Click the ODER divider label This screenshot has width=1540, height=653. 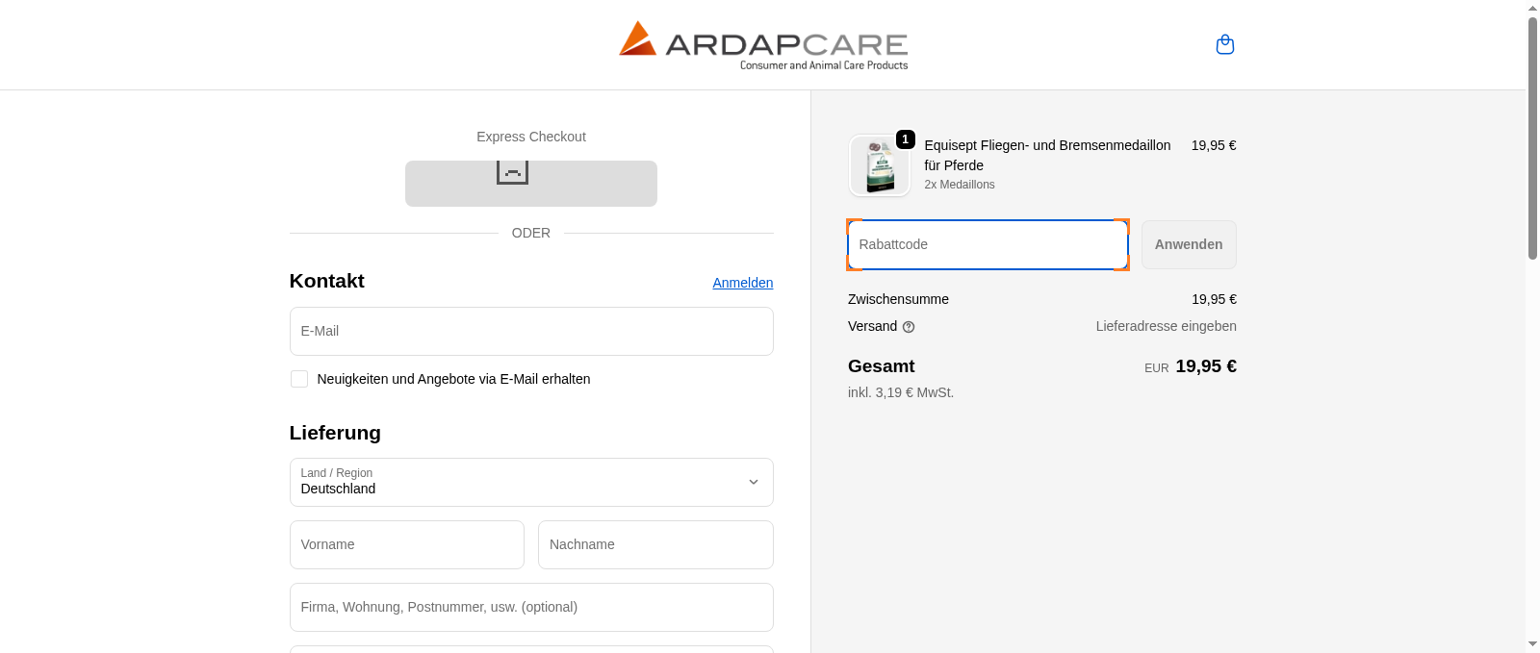[531, 233]
